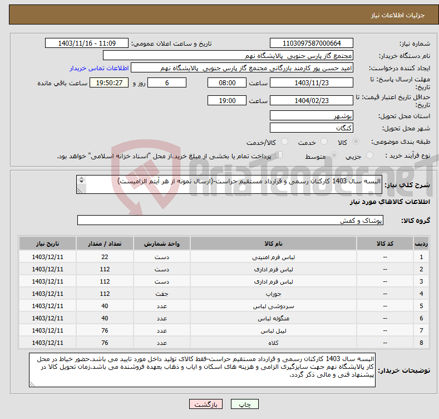Screen dimensions: 439x419
Task: Click the تاریخ نیاز column header
Action: tap(48, 243)
